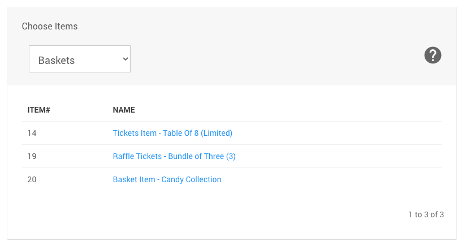Click item number 20 cell
462x245 pixels.
pyautogui.click(x=32, y=180)
